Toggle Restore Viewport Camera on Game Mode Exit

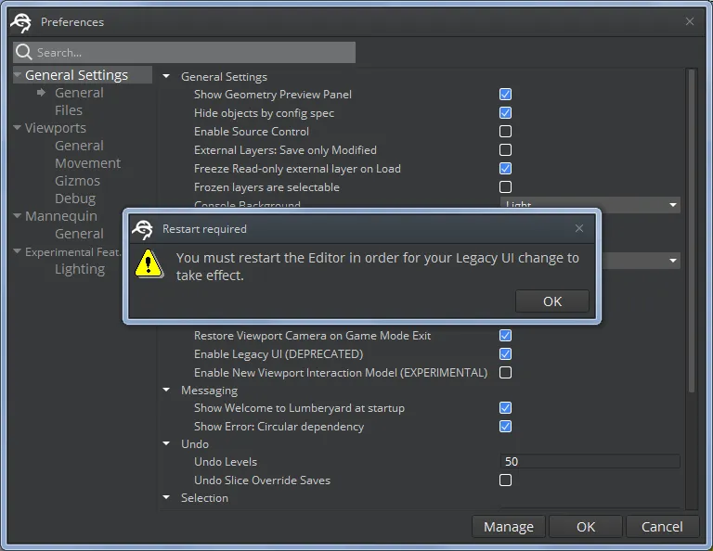tap(505, 335)
